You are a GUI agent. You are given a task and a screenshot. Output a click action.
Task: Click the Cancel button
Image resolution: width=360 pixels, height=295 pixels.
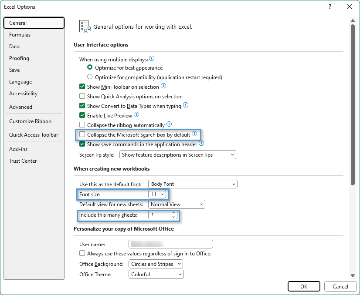click(x=340, y=286)
